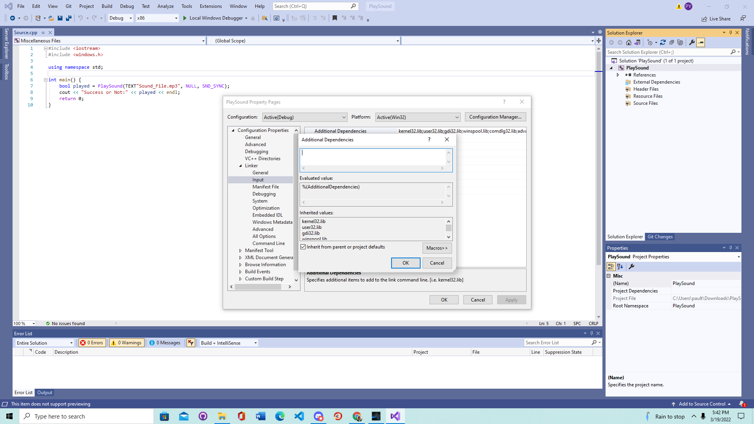Click the feedback person icon

[x=743, y=18]
